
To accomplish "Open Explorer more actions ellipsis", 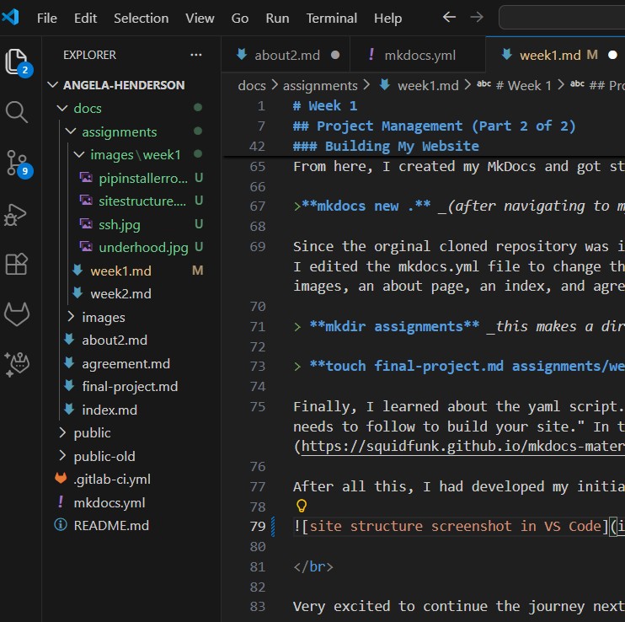I will click(196, 55).
